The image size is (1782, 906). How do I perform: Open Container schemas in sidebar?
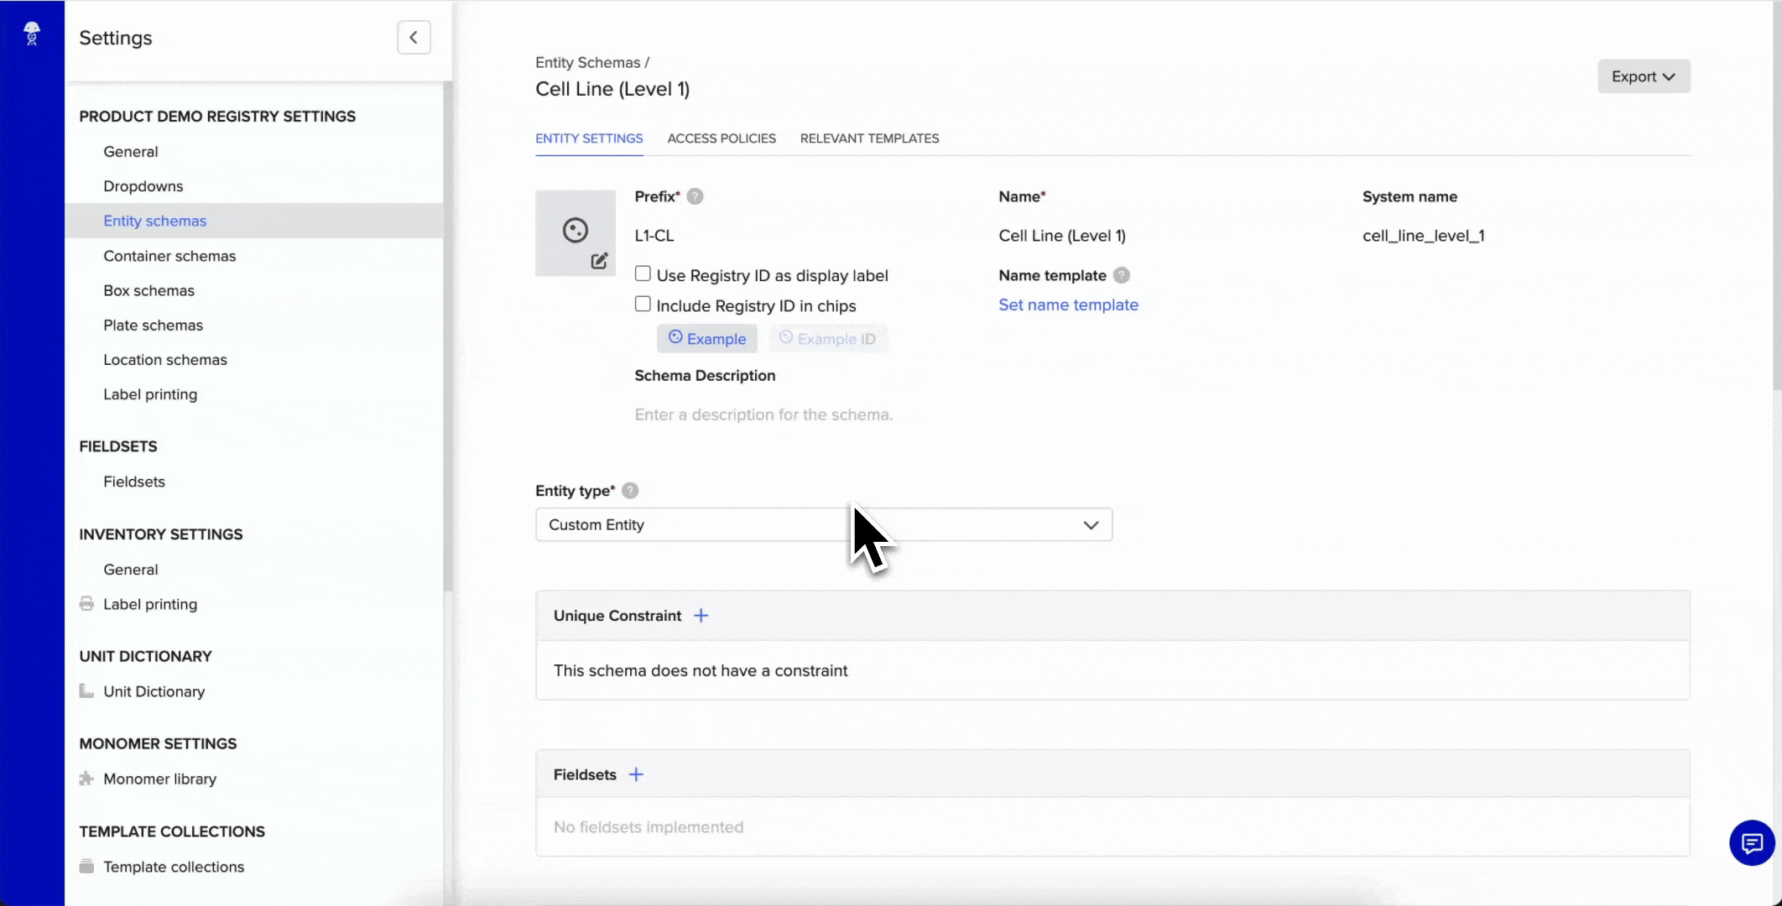tap(169, 256)
